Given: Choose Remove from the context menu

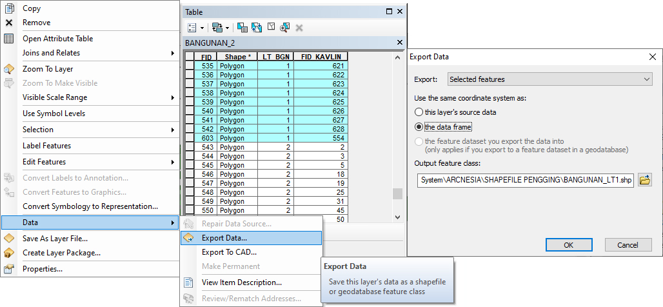Looking at the screenshot, I should [90, 23].
